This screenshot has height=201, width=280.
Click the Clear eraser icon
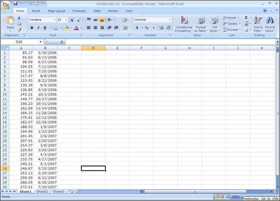point(246,30)
